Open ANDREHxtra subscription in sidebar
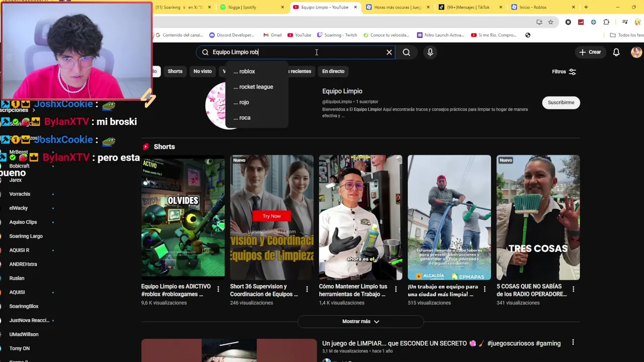The width and height of the screenshot is (644, 362). [23, 264]
